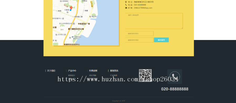Open 关于我们 footer link
The width and height of the screenshot is (236, 103).
pos(51,71)
